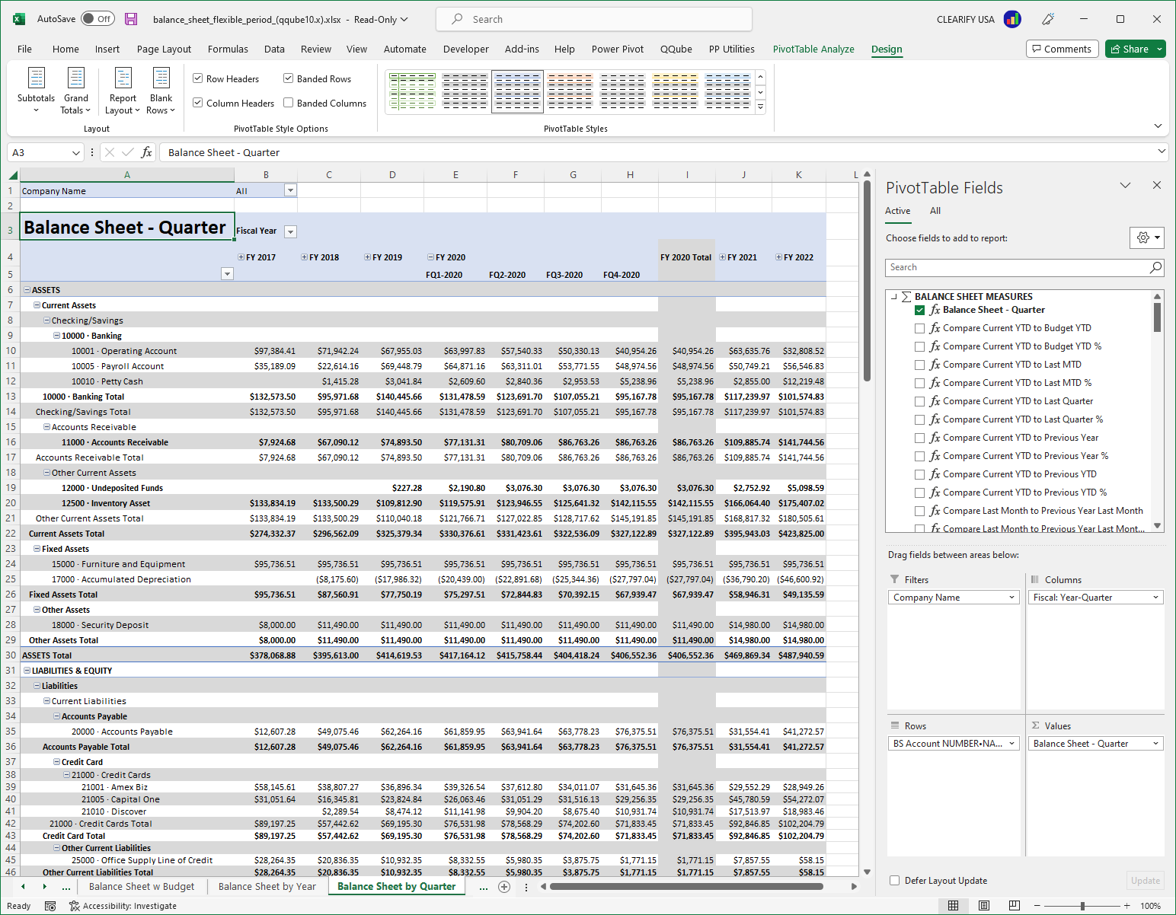Image resolution: width=1176 pixels, height=915 pixels.
Task: Add a new worksheet with the plus icon
Action: [504, 886]
